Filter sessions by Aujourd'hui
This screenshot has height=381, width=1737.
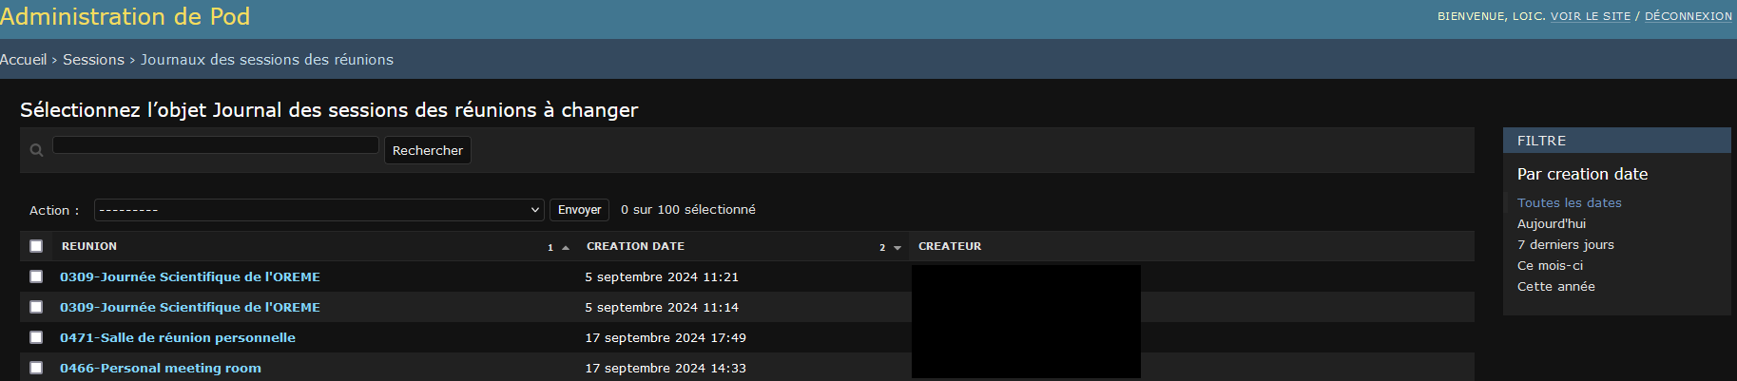pos(1551,223)
